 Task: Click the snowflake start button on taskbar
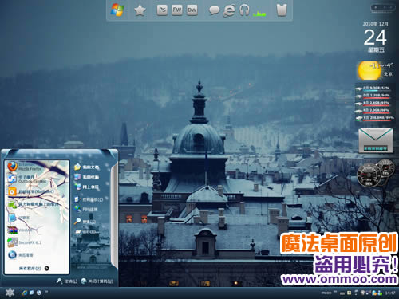pyautogui.click(x=10, y=293)
